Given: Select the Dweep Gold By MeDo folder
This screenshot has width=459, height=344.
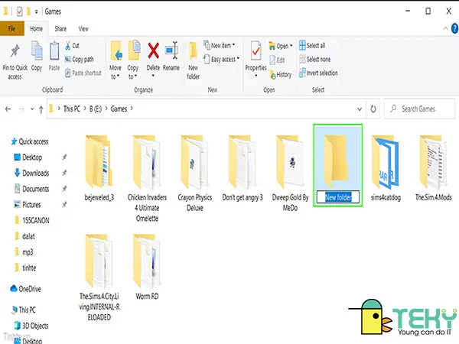Looking at the screenshot, I should tap(290, 174).
